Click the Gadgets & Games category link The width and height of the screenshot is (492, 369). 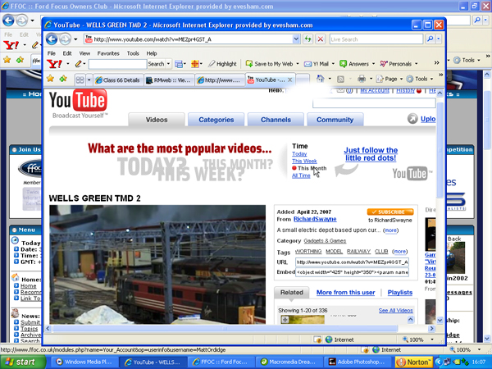[x=325, y=240]
